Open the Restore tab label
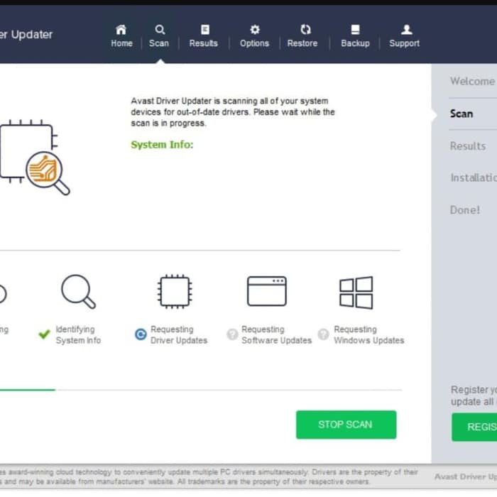The width and height of the screenshot is (497, 497). 302,43
